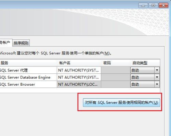Select the 服务帐户 tab
Screen dimensions: 171x136
tap(6, 42)
